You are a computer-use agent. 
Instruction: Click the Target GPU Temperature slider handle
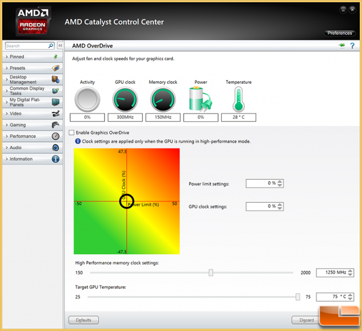click(298, 297)
